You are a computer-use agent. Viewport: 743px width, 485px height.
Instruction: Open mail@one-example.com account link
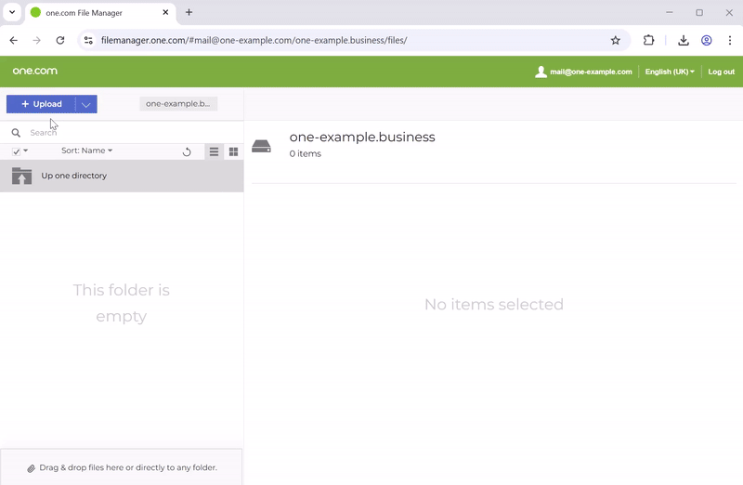591,72
